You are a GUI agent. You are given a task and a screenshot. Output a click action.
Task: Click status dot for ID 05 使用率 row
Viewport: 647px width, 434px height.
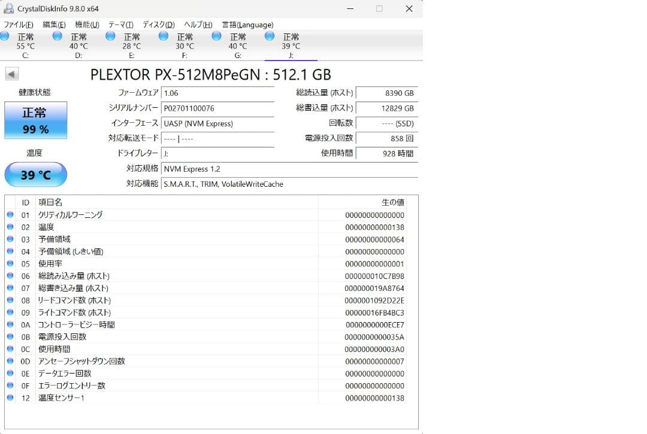(x=10, y=263)
